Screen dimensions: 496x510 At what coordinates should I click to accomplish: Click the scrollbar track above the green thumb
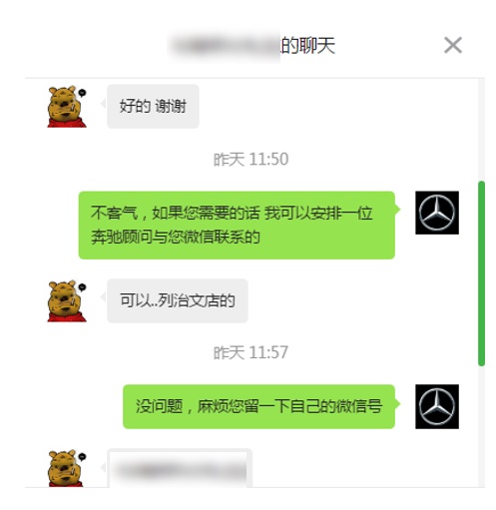point(481,130)
